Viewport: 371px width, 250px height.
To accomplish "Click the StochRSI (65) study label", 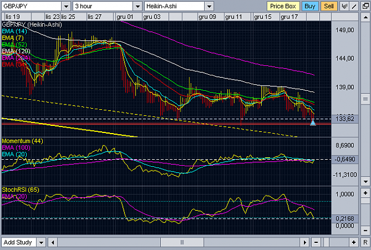I will [21, 190].
